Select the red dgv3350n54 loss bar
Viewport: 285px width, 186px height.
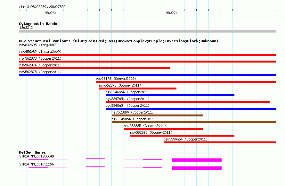(x=220, y=142)
